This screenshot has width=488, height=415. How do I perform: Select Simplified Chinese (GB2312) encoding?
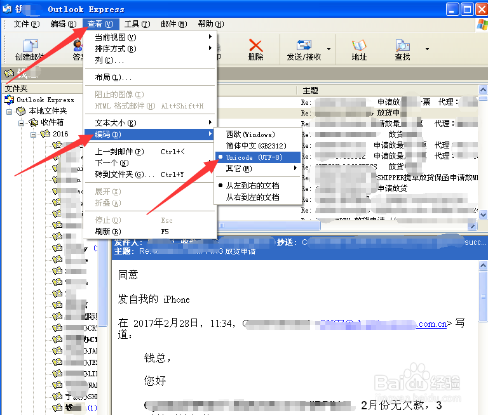click(258, 146)
